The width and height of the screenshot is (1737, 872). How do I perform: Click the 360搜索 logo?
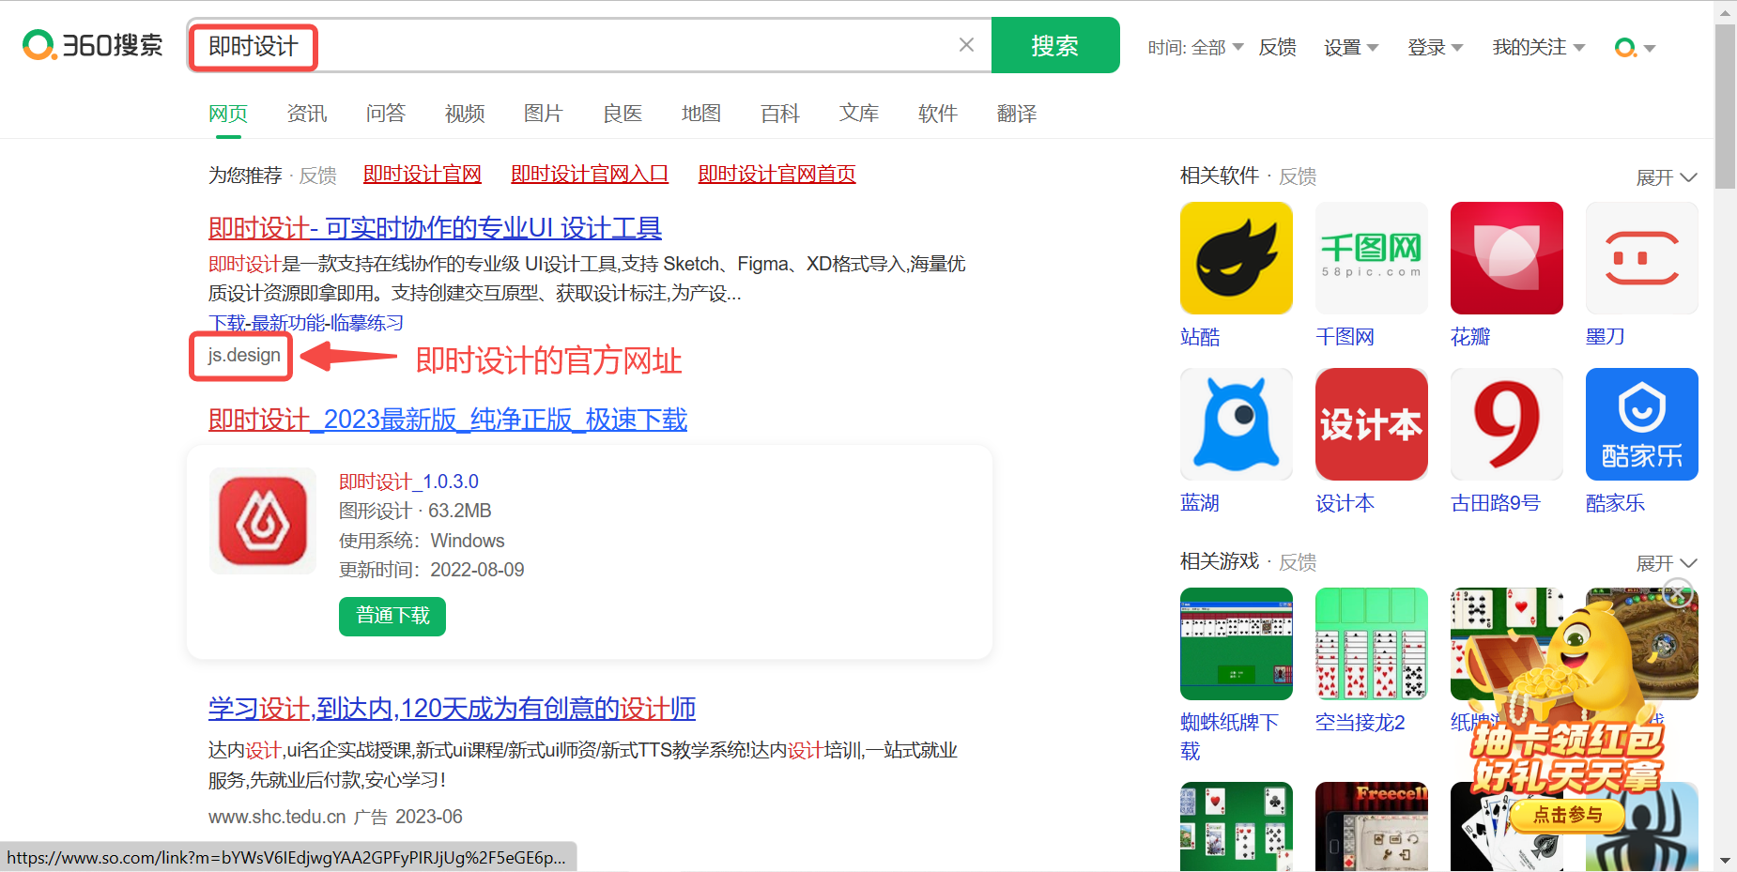92,44
